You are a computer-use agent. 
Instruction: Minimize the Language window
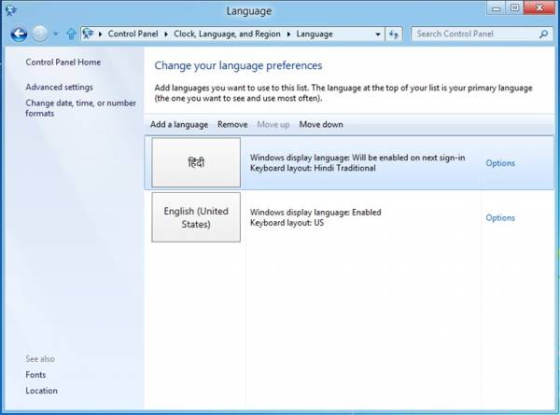496,8
